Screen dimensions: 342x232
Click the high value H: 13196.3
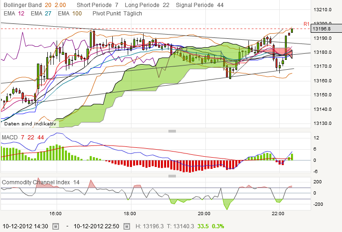149,226
